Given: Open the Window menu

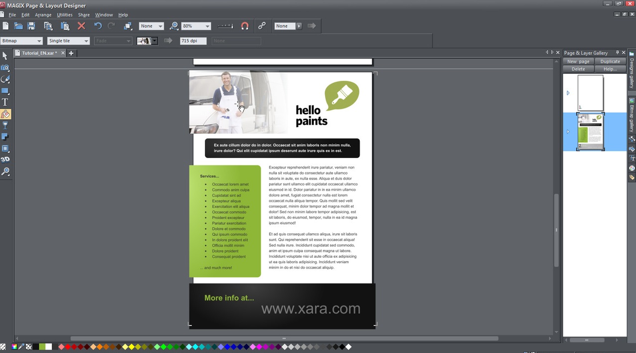Looking at the screenshot, I should [104, 15].
